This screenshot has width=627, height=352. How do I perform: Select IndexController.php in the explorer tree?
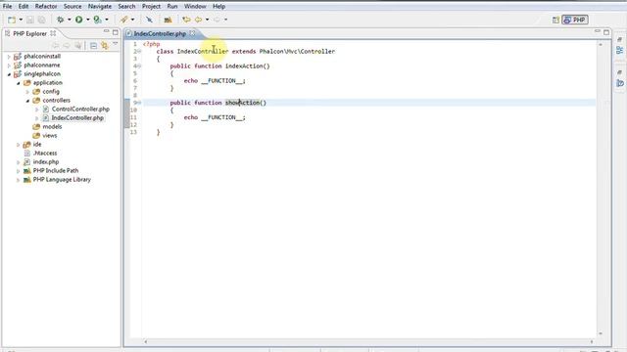click(x=77, y=118)
